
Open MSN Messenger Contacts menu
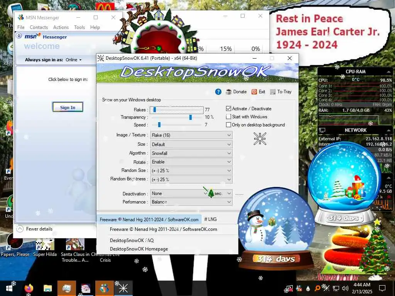pos(39,27)
